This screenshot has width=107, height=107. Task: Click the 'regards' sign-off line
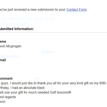point(8,97)
